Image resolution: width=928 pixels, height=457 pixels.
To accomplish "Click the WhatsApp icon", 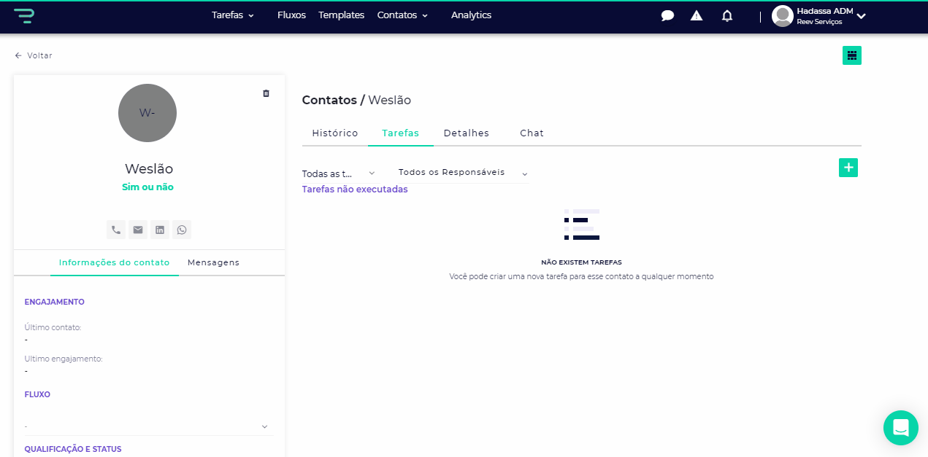I will click(x=182, y=230).
